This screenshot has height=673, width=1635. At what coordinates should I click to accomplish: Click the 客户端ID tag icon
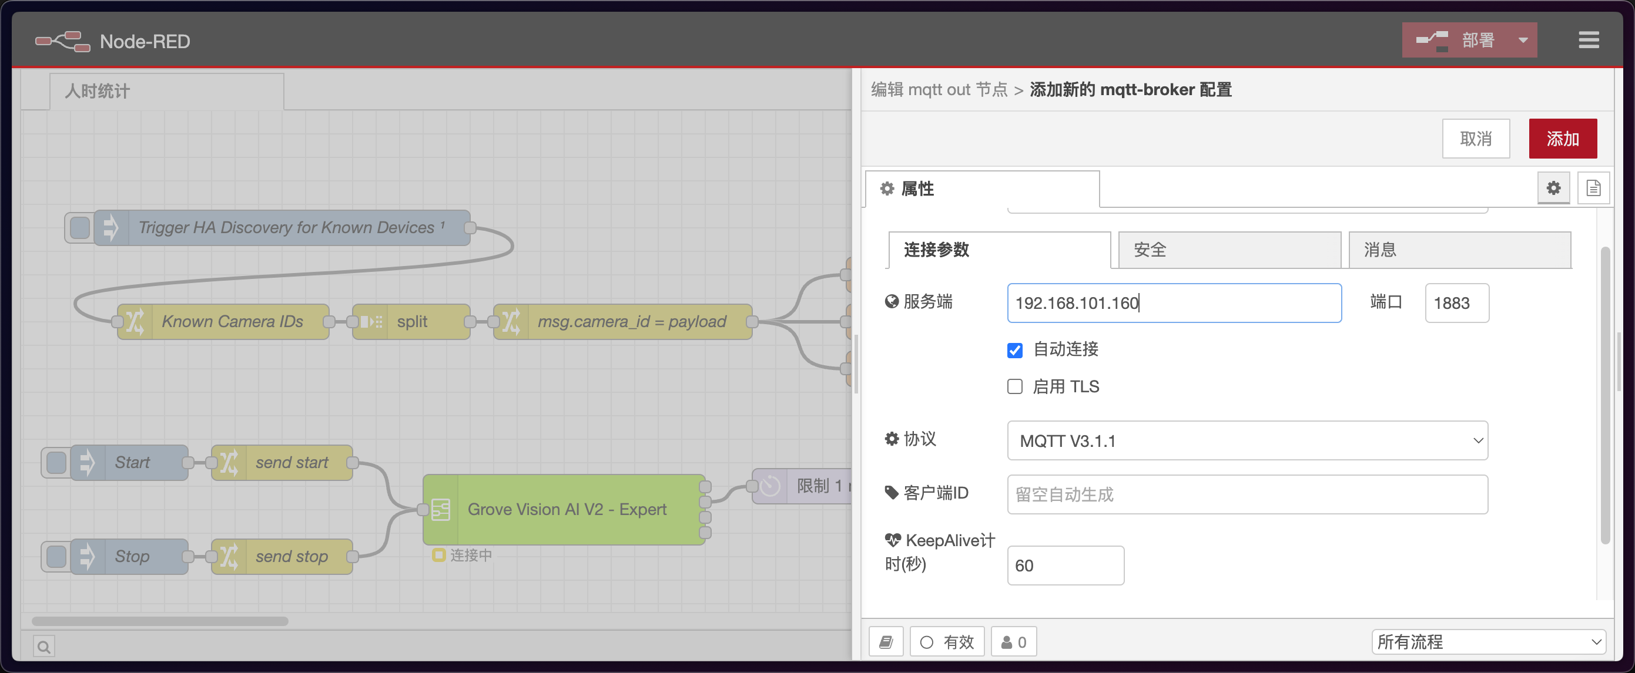(892, 492)
